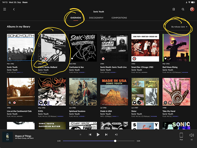
Task: Open the 'Live at the Continental Club' title
Action: [x=19, y=111]
